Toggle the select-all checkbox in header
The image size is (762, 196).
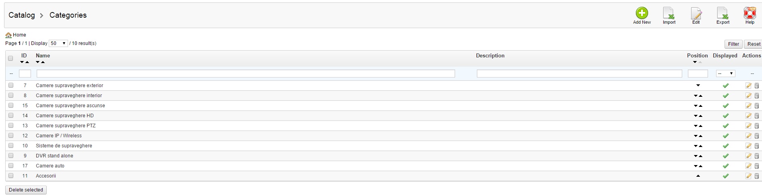click(10, 59)
